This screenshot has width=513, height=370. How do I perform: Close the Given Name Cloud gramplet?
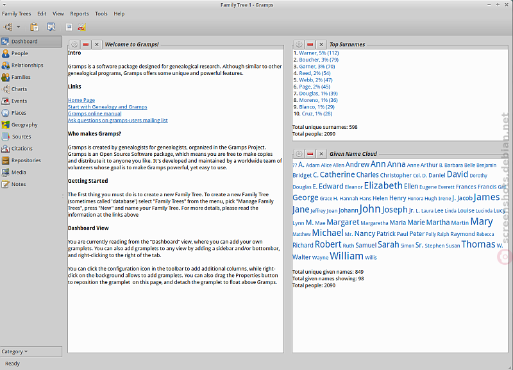(x=321, y=154)
